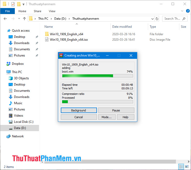This screenshot has height=170, width=191.
Task: Click the New folder icon in title bar
Action: tap(19, 4)
